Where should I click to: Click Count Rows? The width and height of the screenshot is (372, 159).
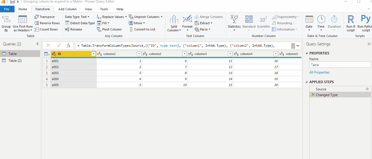46,29
